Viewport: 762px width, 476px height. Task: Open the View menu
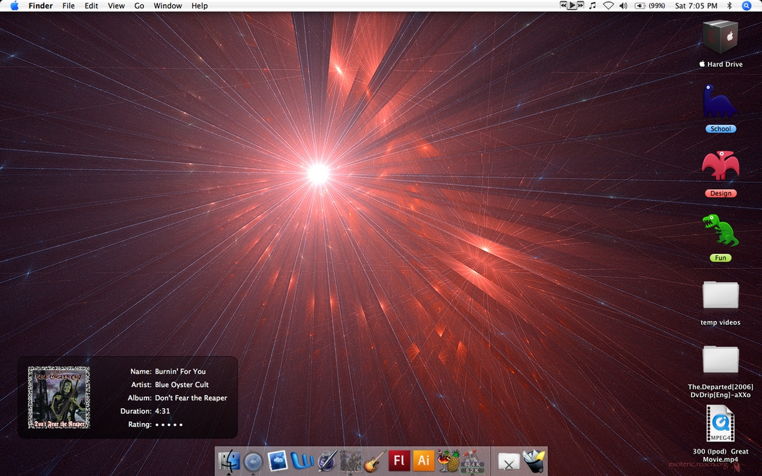(x=116, y=6)
